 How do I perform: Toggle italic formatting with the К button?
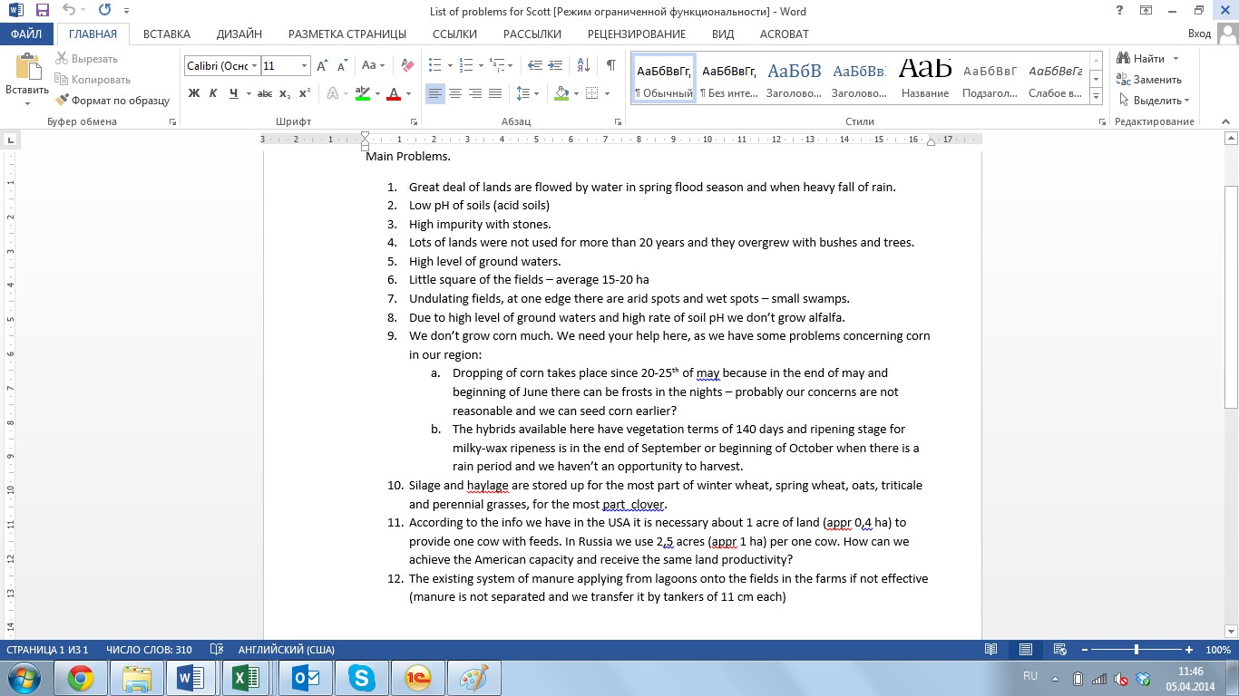click(213, 93)
